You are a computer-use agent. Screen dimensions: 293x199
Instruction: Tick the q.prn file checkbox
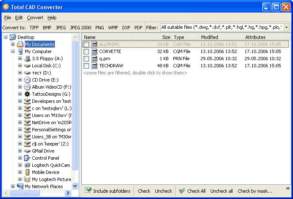click(86, 59)
